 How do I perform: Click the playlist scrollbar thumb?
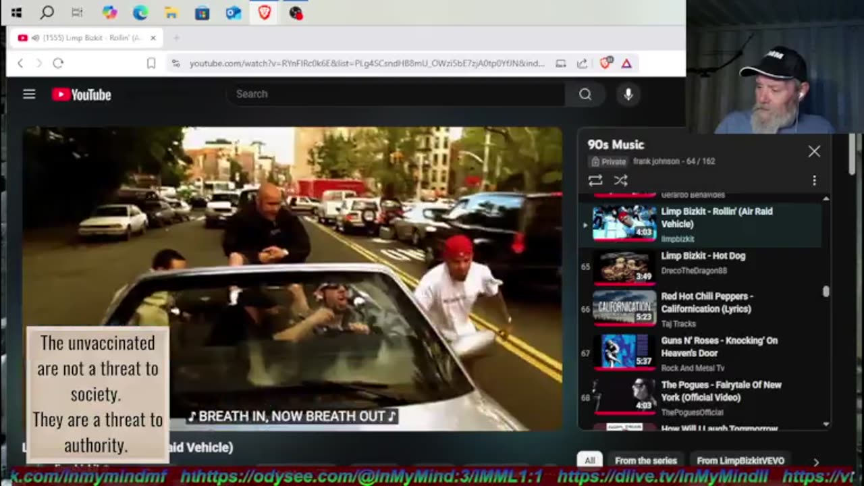(826, 292)
